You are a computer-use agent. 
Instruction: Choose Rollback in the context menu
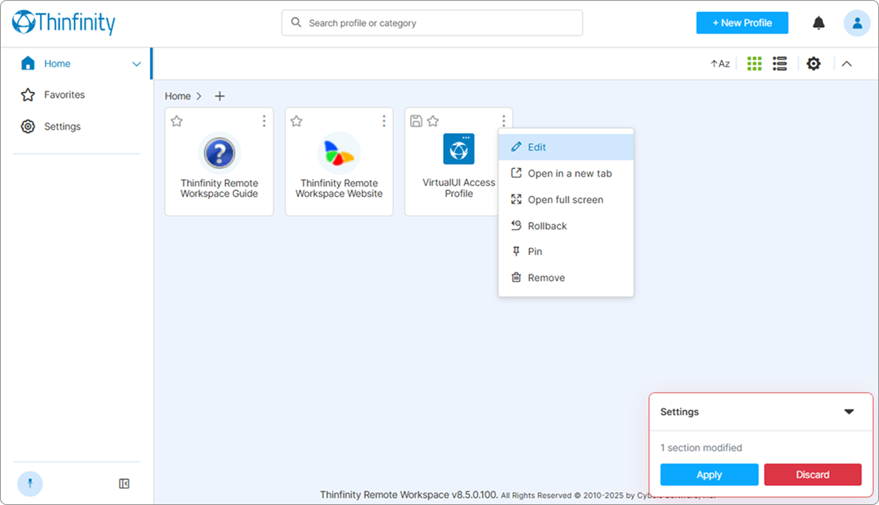(x=547, y=226)
